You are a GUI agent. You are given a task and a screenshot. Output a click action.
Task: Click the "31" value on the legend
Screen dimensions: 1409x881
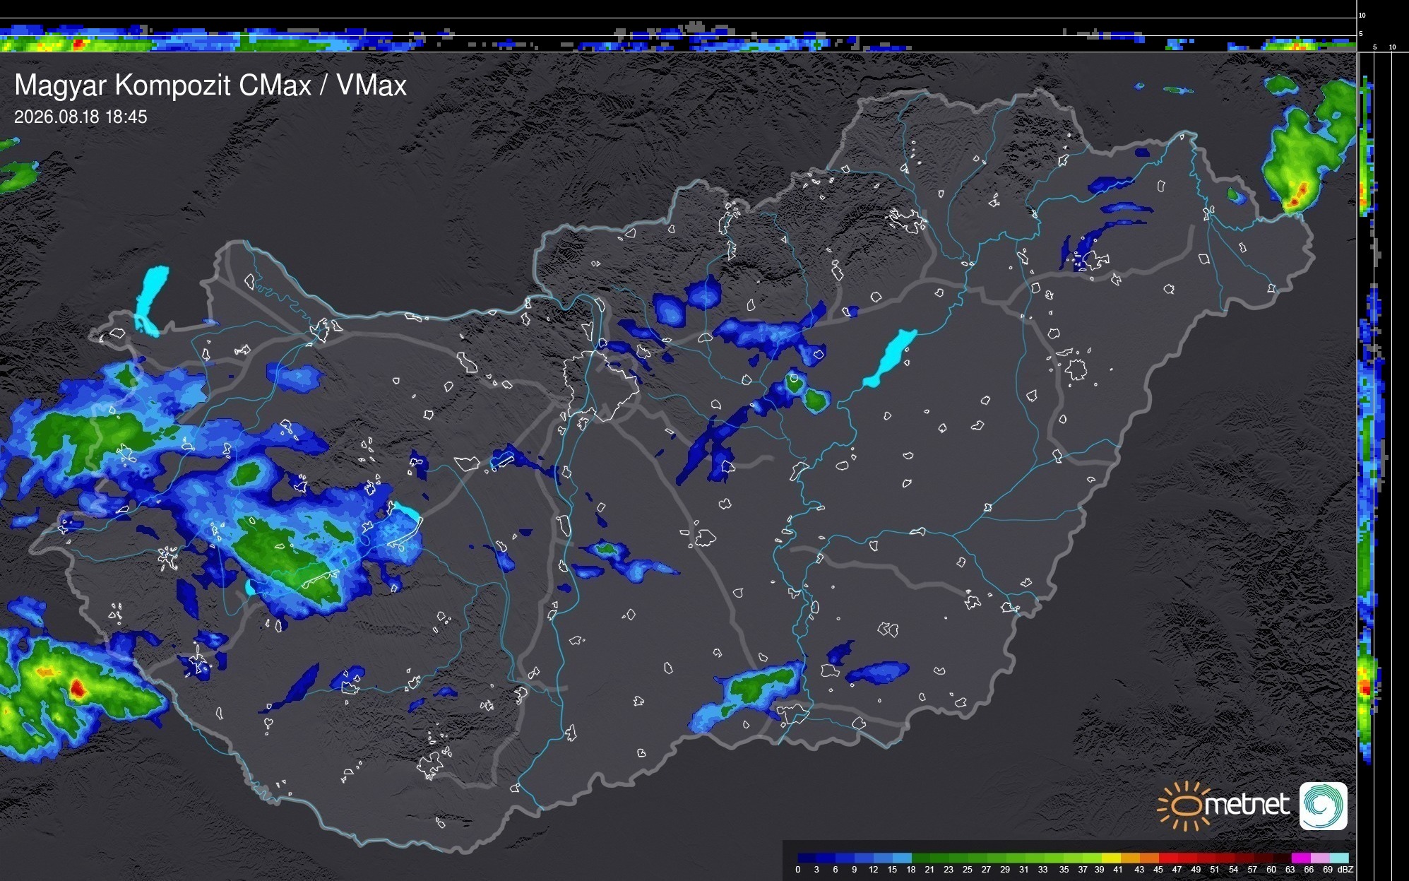1024,870
